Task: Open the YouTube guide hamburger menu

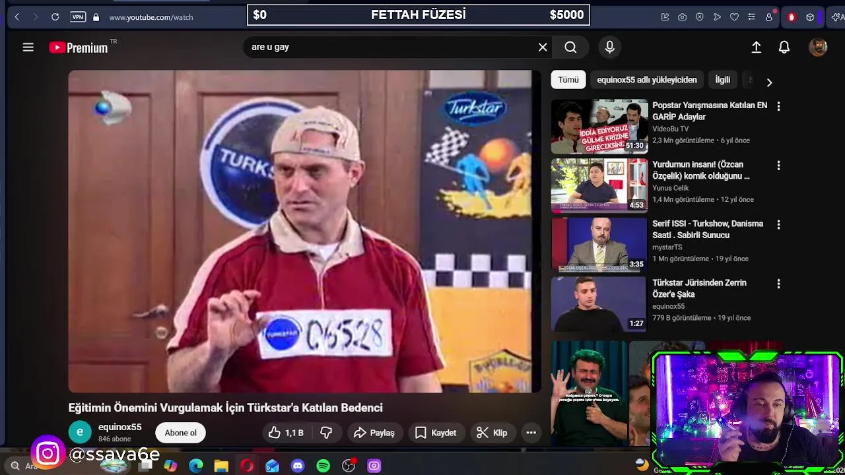Action: pos(28,47)
